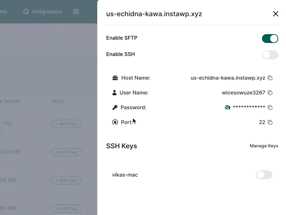This screenshot has width=286, height=215.
Task: Copy the Port number
Action: pyautogui.click(x=270, y=122)
